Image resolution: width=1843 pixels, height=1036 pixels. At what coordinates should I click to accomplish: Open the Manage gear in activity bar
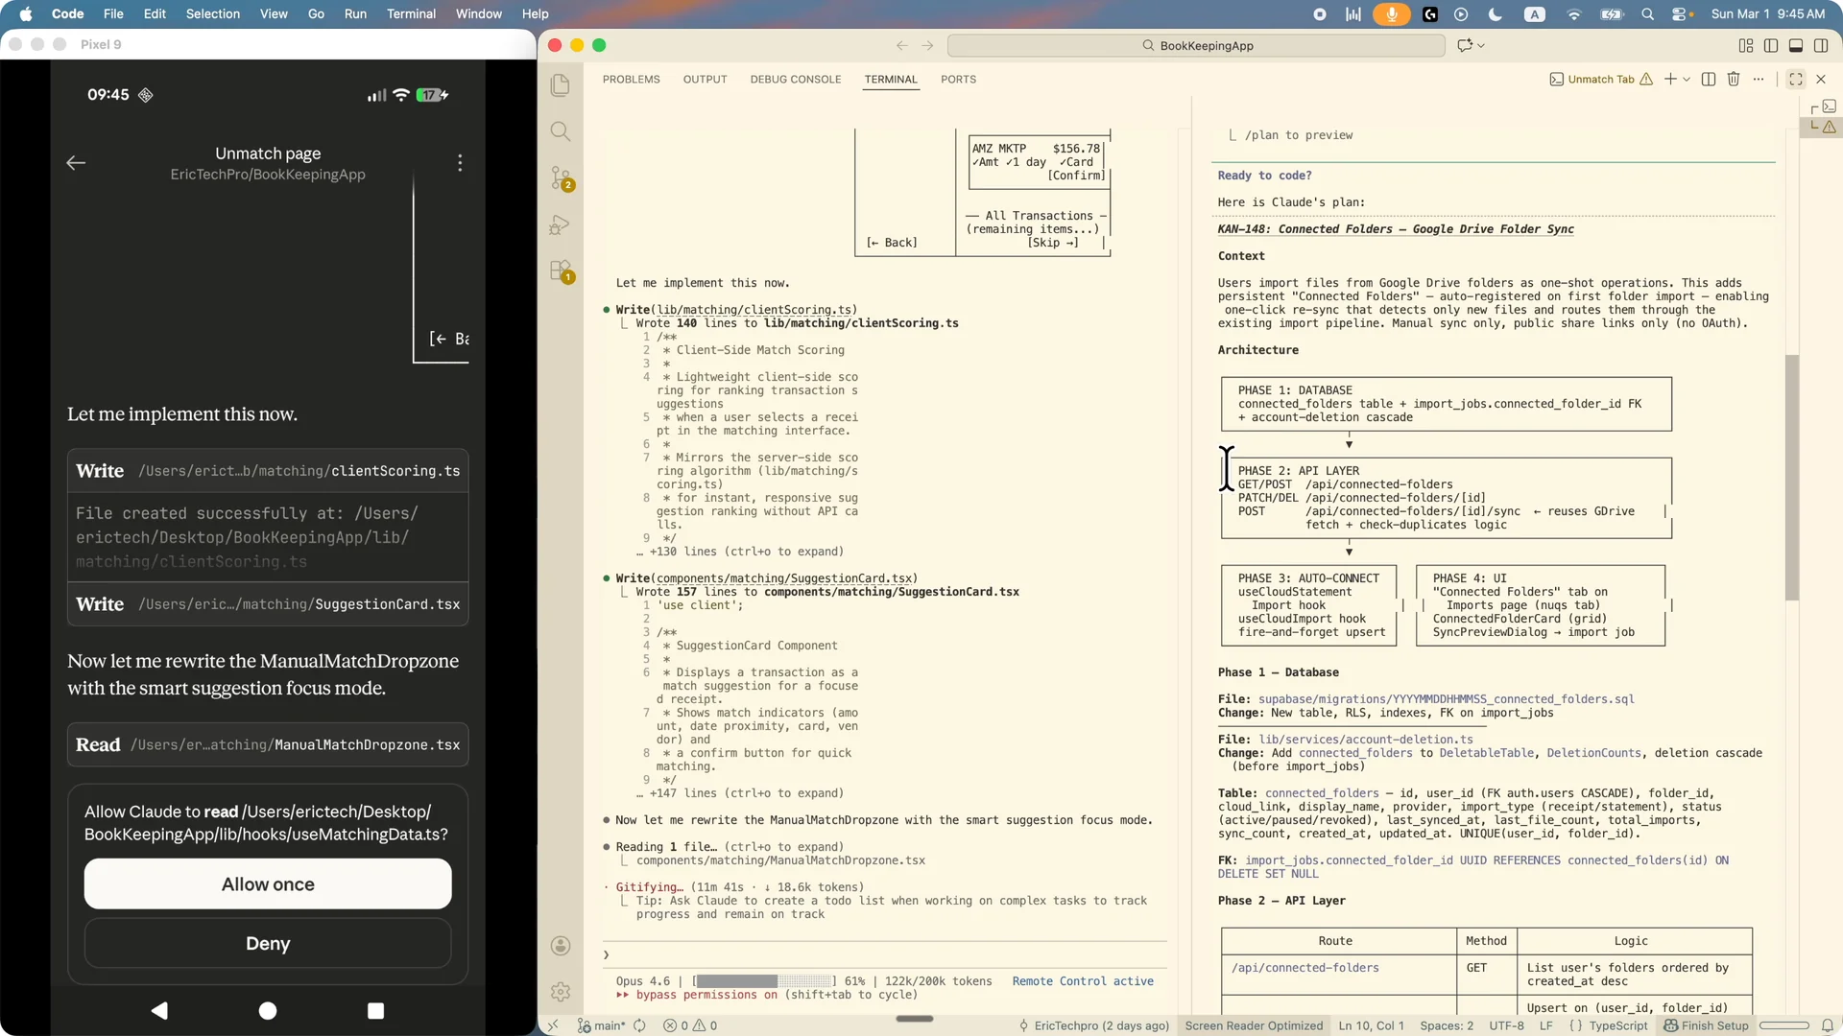[x=561, y=992]
